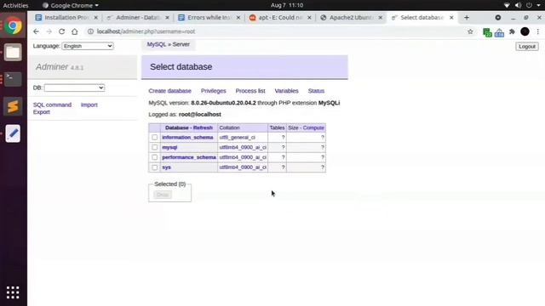Open the Privileges link
The image size is (545, 306).
pyautogui.click(x=214, y=91)
